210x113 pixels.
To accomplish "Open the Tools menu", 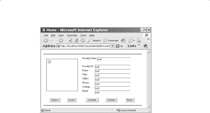I will (x=83, y=35).
